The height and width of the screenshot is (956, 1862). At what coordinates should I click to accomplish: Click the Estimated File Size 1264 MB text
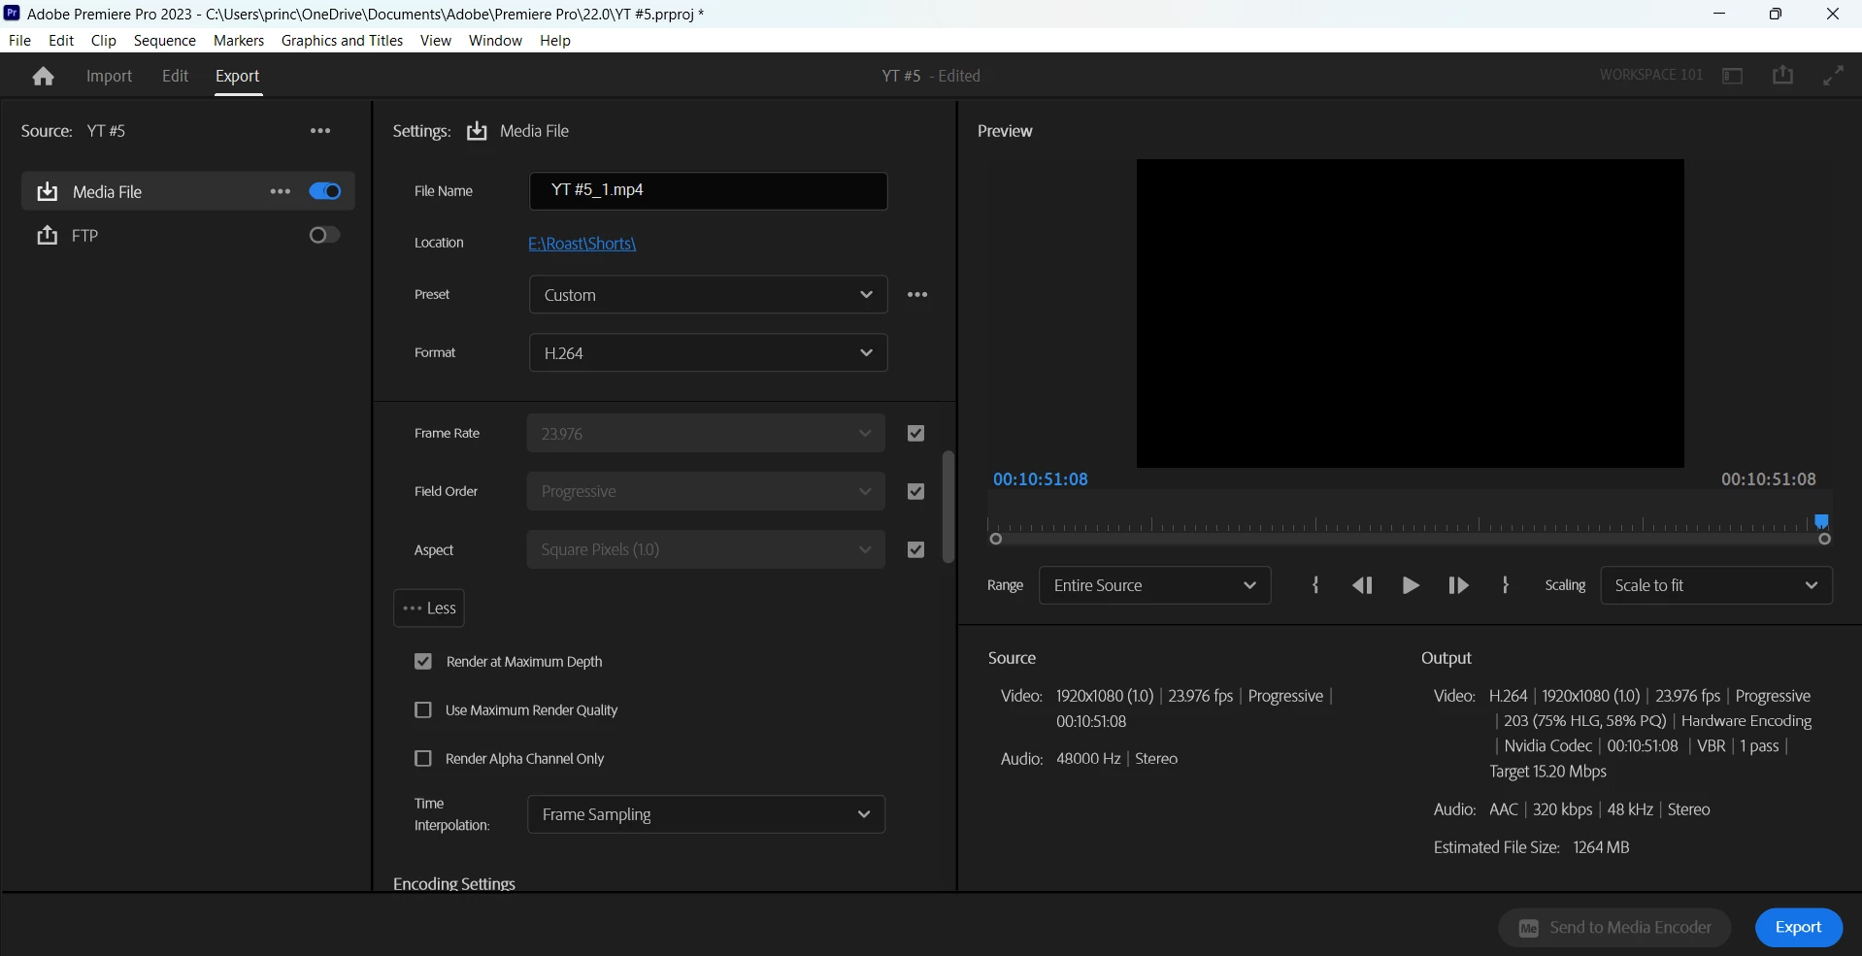pos(1532,847)
